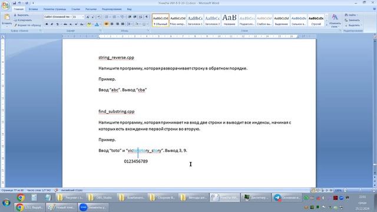Apply bulleted list
The image size is (377, 212).
click(x=107, y=17)
